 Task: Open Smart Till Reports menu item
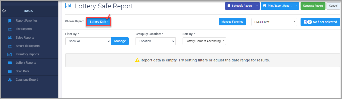27,46
